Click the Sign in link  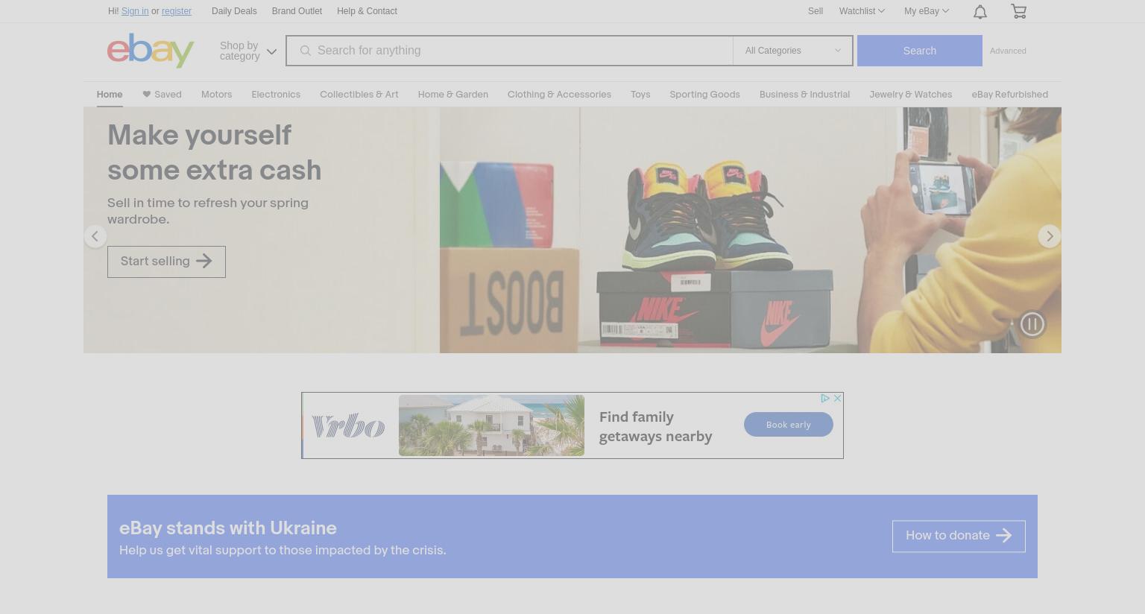(x=135, y=11)
